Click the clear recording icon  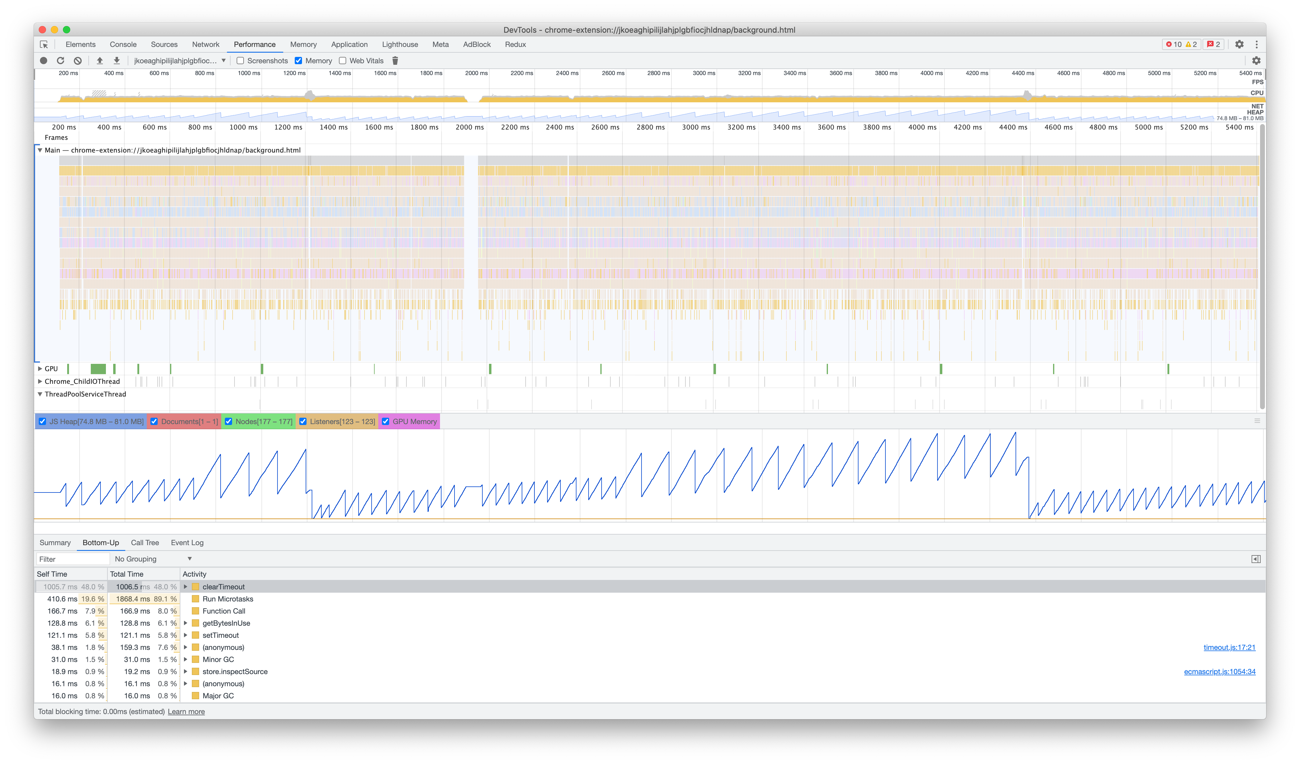coord(77,60)
